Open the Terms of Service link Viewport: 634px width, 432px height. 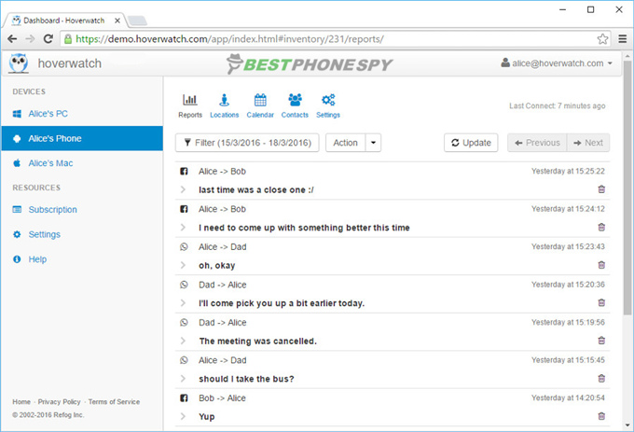114,401
